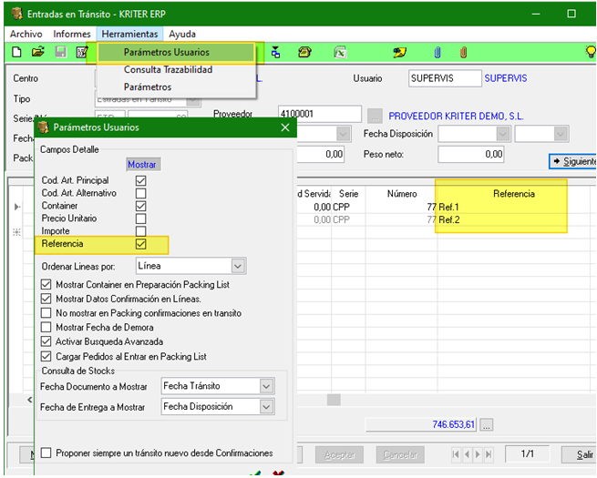
Task: Click the ellipsis lookup button beside Proveedor code
Action: (x=375, y=116)
